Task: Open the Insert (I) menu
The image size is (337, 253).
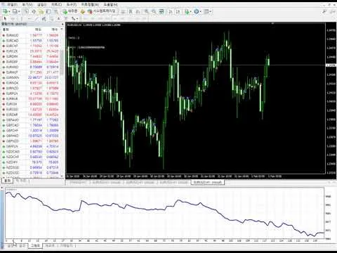Action: pyautogui.click(x=42, y=5)
